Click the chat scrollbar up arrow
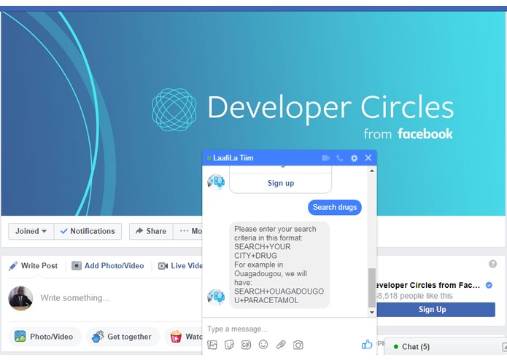Viewport: 507px width, 360px height. click(x=372, y=171)
